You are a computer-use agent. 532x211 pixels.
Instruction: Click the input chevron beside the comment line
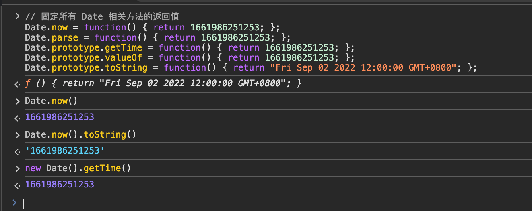click(x=17, y=17)
